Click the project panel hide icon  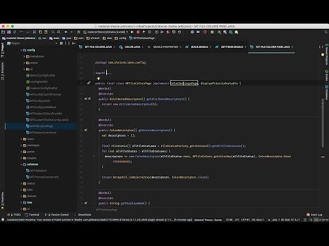point(74,43)
